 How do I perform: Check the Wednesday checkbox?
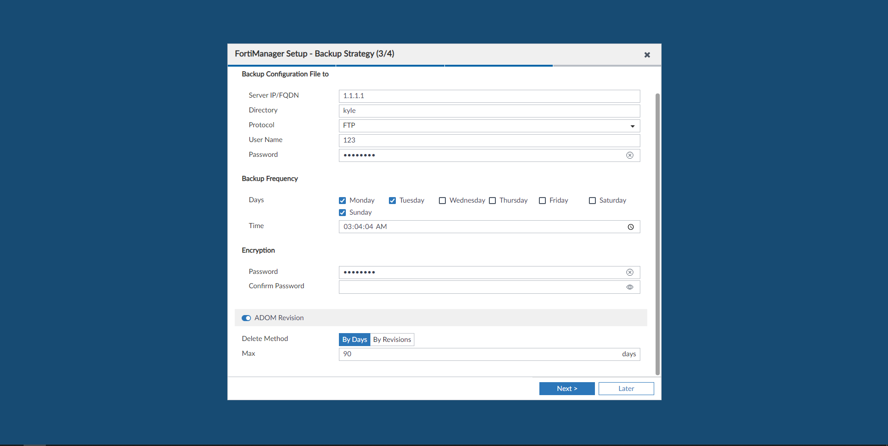(442, 200)
